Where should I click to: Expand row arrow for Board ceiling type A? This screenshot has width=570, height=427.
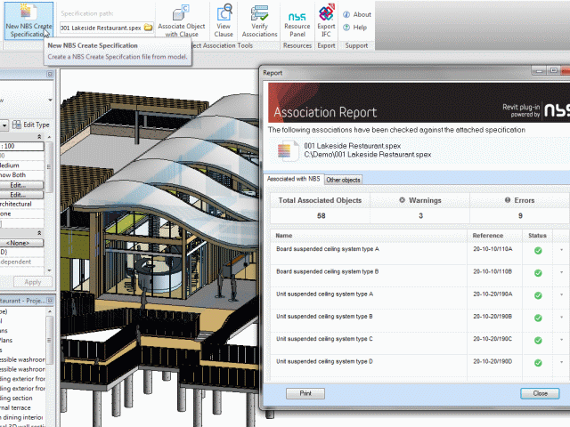[x=562, y=250]
